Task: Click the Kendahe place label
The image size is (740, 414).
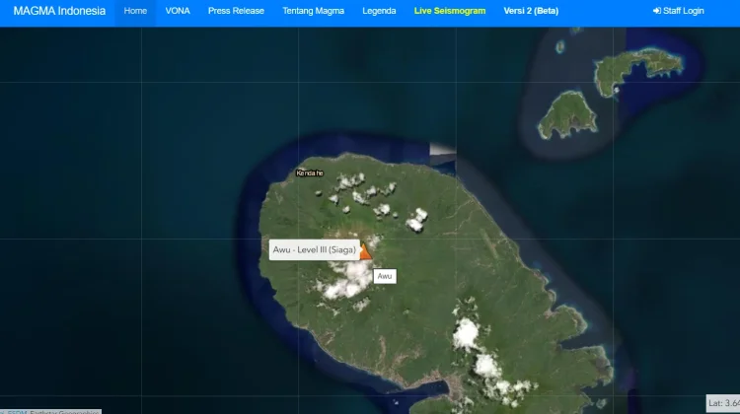Action: click(x=310, y=173)
